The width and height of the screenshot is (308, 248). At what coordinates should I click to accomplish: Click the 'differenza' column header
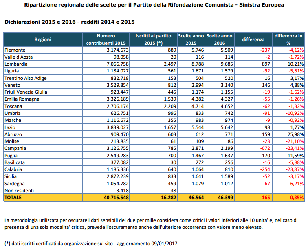point(253,40)
